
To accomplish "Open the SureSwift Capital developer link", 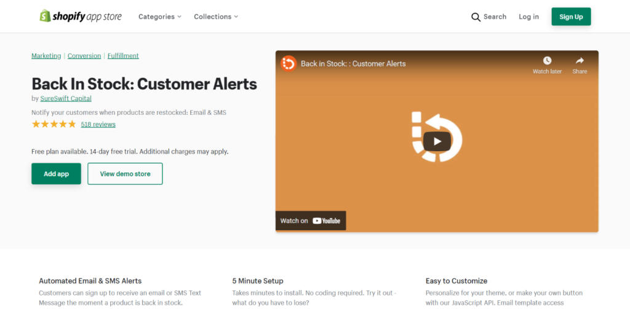I will pos(66,98).
